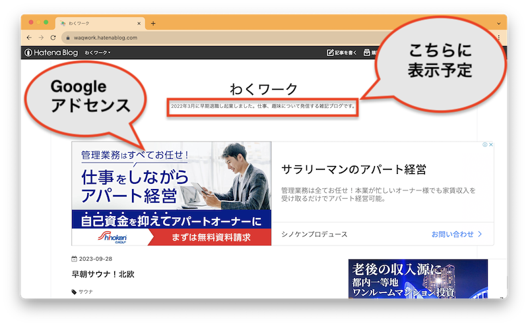Click the blog description text about 2022年3月
The width and height of the screenshot is (528, 326).
[x=263, y=106]
